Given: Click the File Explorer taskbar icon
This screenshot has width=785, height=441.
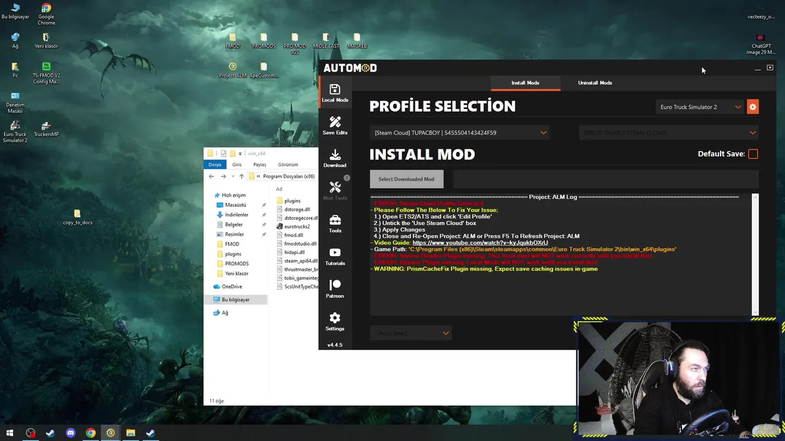Looking at the screenshot, I should coord(131,433).
